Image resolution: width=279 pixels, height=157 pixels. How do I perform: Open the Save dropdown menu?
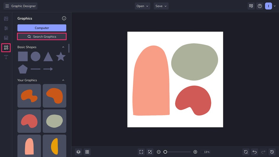tap(161, 6)
